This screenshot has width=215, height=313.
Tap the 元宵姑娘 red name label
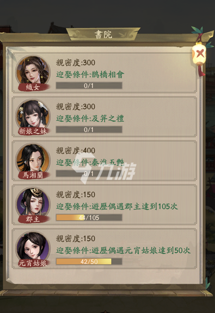point(33,263)
